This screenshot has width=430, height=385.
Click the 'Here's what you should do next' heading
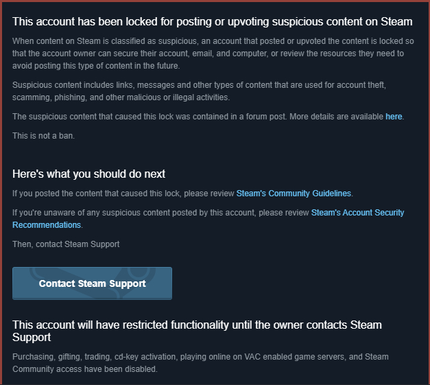pyautogui.click(x=88, y=174)
